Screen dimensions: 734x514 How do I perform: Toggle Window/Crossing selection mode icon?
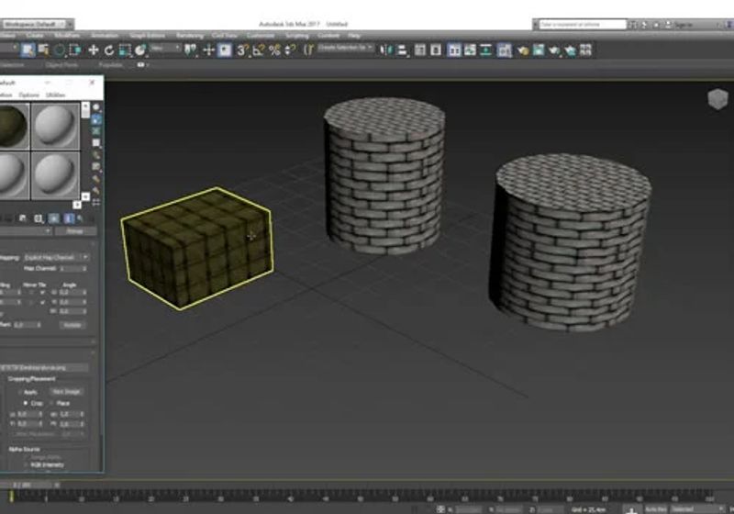pyautogui.click(x=75, y=50)
